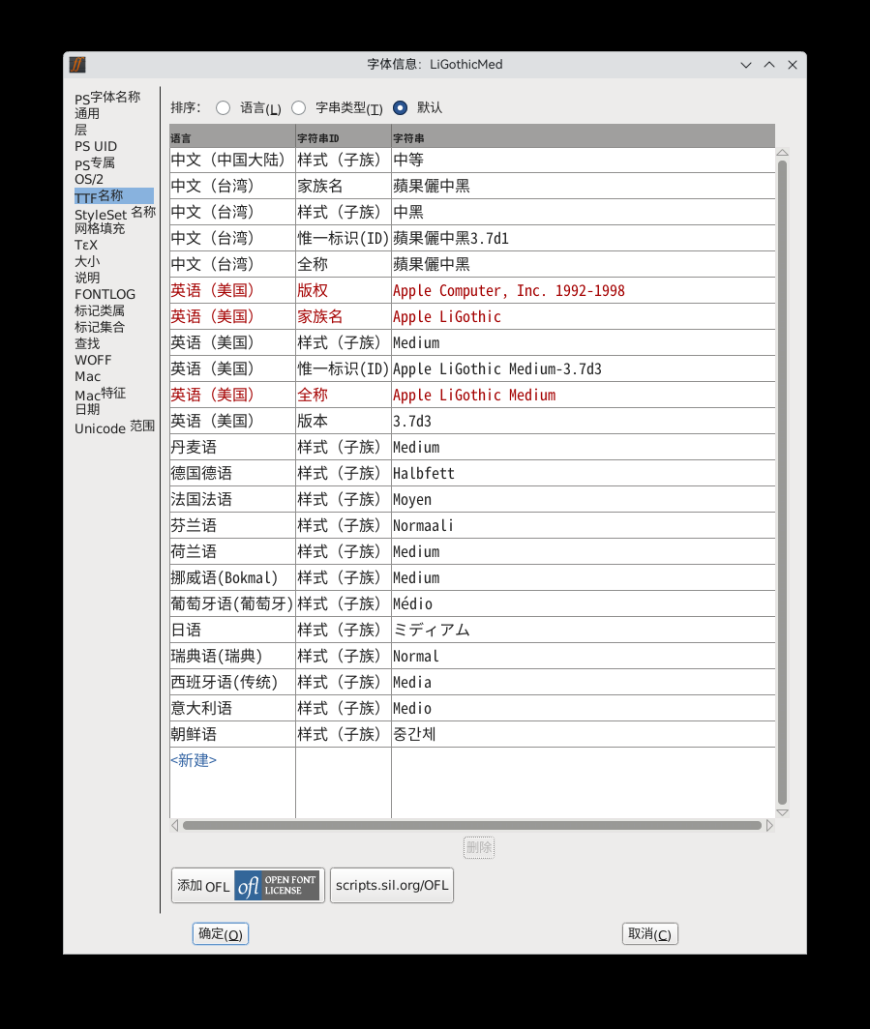
Task: Switch to the 层 section
Action: click(80, 130)
